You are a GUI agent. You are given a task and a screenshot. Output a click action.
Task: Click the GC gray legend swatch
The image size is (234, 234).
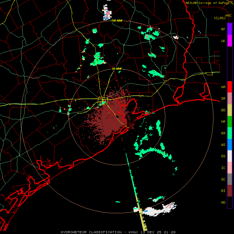tap(230, 179)
